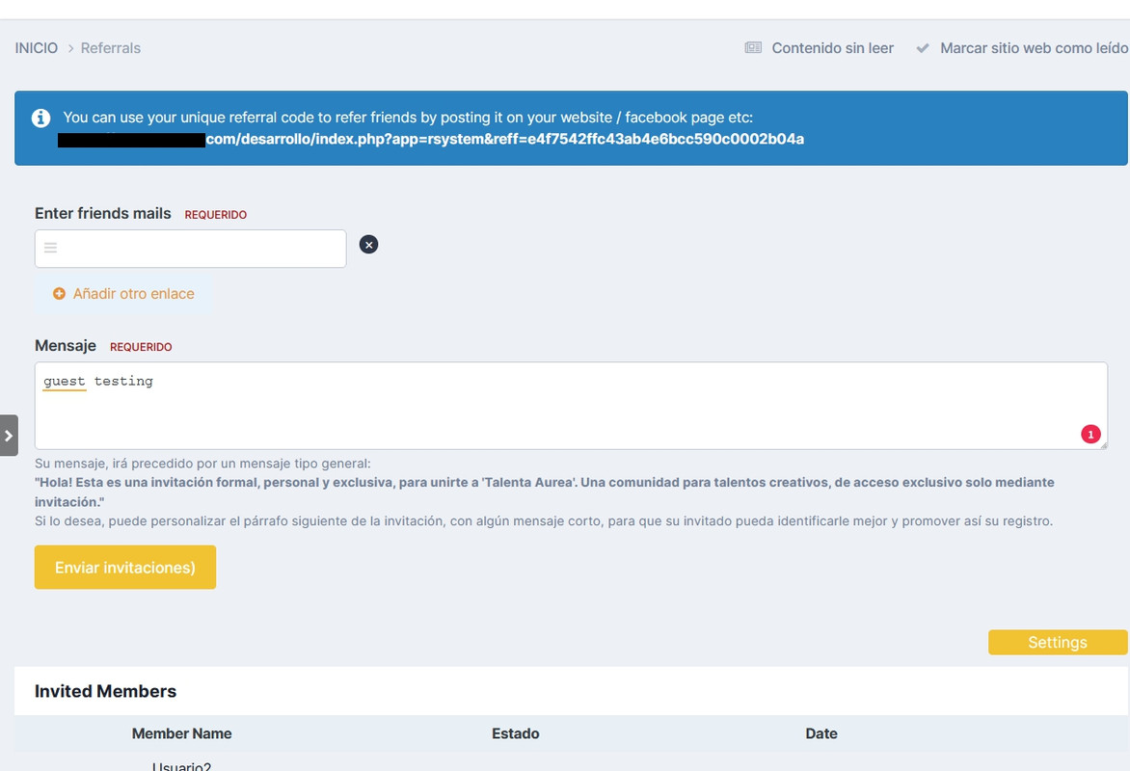
Task: Click the Mensaje label
Action: click(x=66, y=346)
